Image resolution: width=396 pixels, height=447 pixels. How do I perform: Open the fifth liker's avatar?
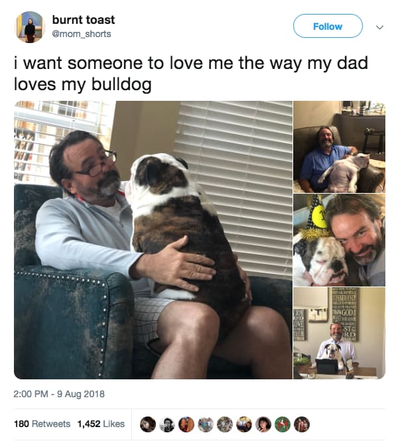pos(225,424)
